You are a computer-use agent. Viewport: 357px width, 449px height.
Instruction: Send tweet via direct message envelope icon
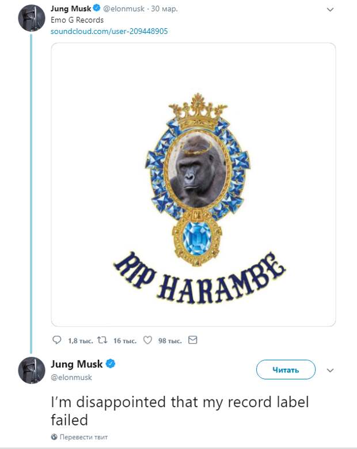193,340
